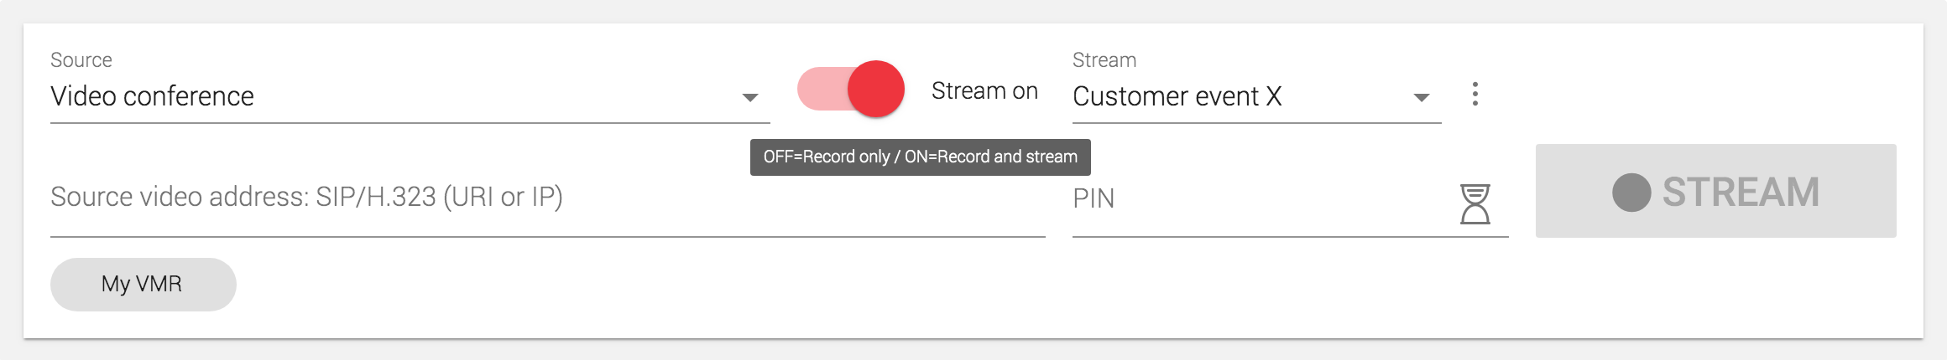Expand the Stream dropdown arrow

(x=1421, y=98)
